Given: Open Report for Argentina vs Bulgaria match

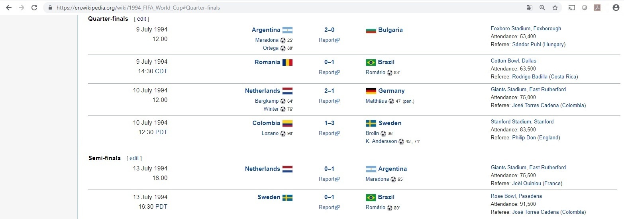Looking at the screenshot, I should pyautogui.click(x=329, y=40).
